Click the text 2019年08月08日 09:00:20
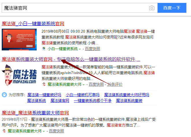 pyautogui.click(x=63, y=32)
